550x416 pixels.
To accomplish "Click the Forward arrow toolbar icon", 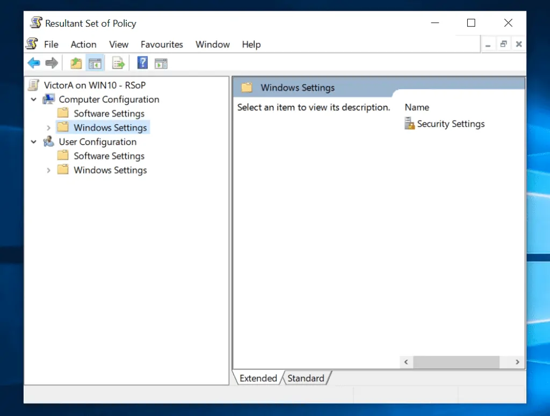I will [52, 63].
